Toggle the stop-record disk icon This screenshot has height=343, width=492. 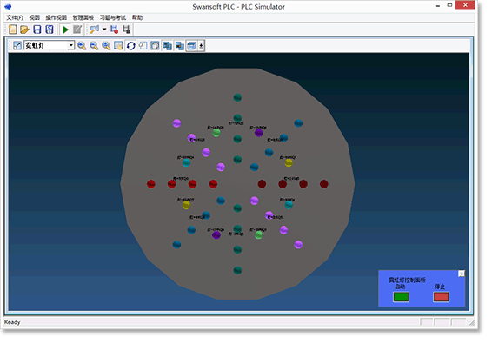(x=126, y=30)
